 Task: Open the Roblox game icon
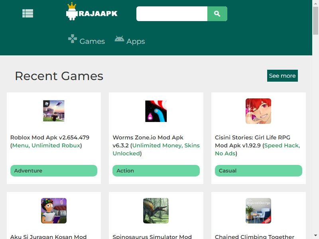pyautogui.click(x=54, y=111)
